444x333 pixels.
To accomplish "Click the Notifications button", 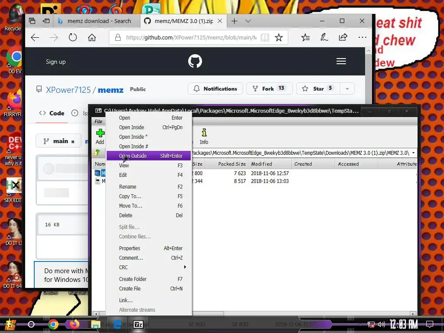I will pos(215,88).
